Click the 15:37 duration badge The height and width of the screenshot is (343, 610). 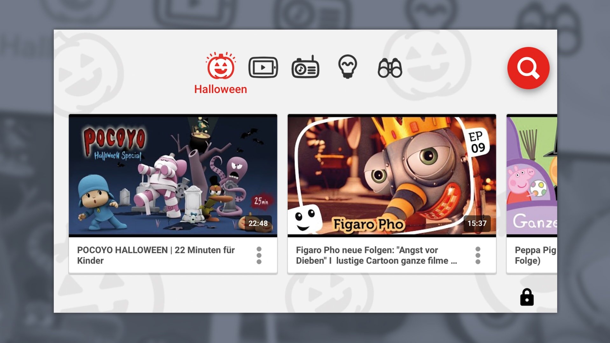click(x=477, y=223)
